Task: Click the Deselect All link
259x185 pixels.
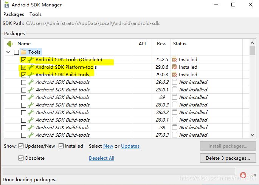Action: pyautogui.click(x=101, y=158)
